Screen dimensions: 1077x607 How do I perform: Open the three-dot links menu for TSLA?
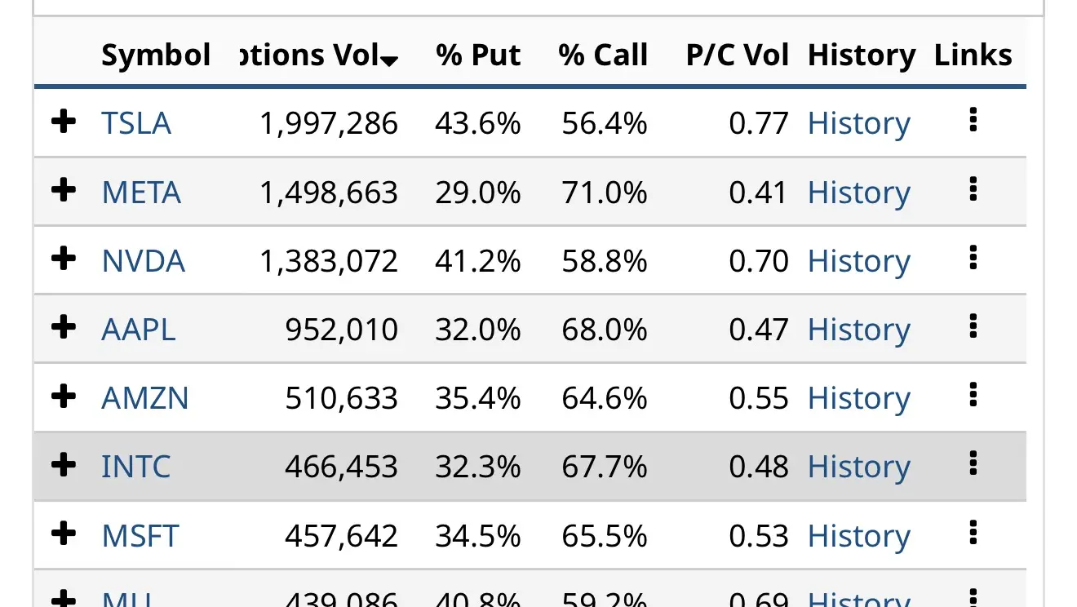coord(972,121)
